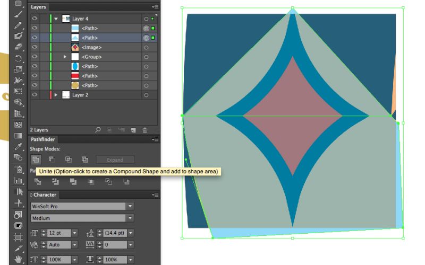Viewport: 425px width, 265px height.
Task: Select the Free Transform tool
Action: 18,91
